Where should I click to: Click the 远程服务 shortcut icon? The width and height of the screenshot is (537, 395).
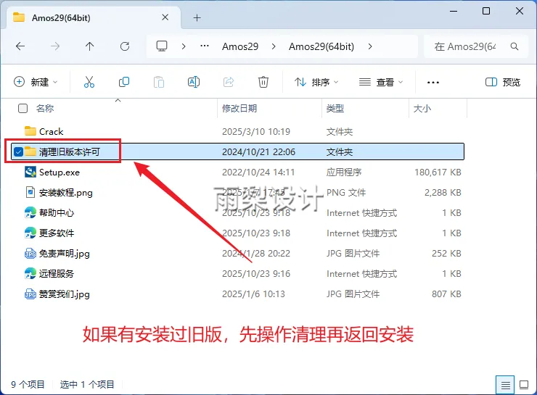30,273
